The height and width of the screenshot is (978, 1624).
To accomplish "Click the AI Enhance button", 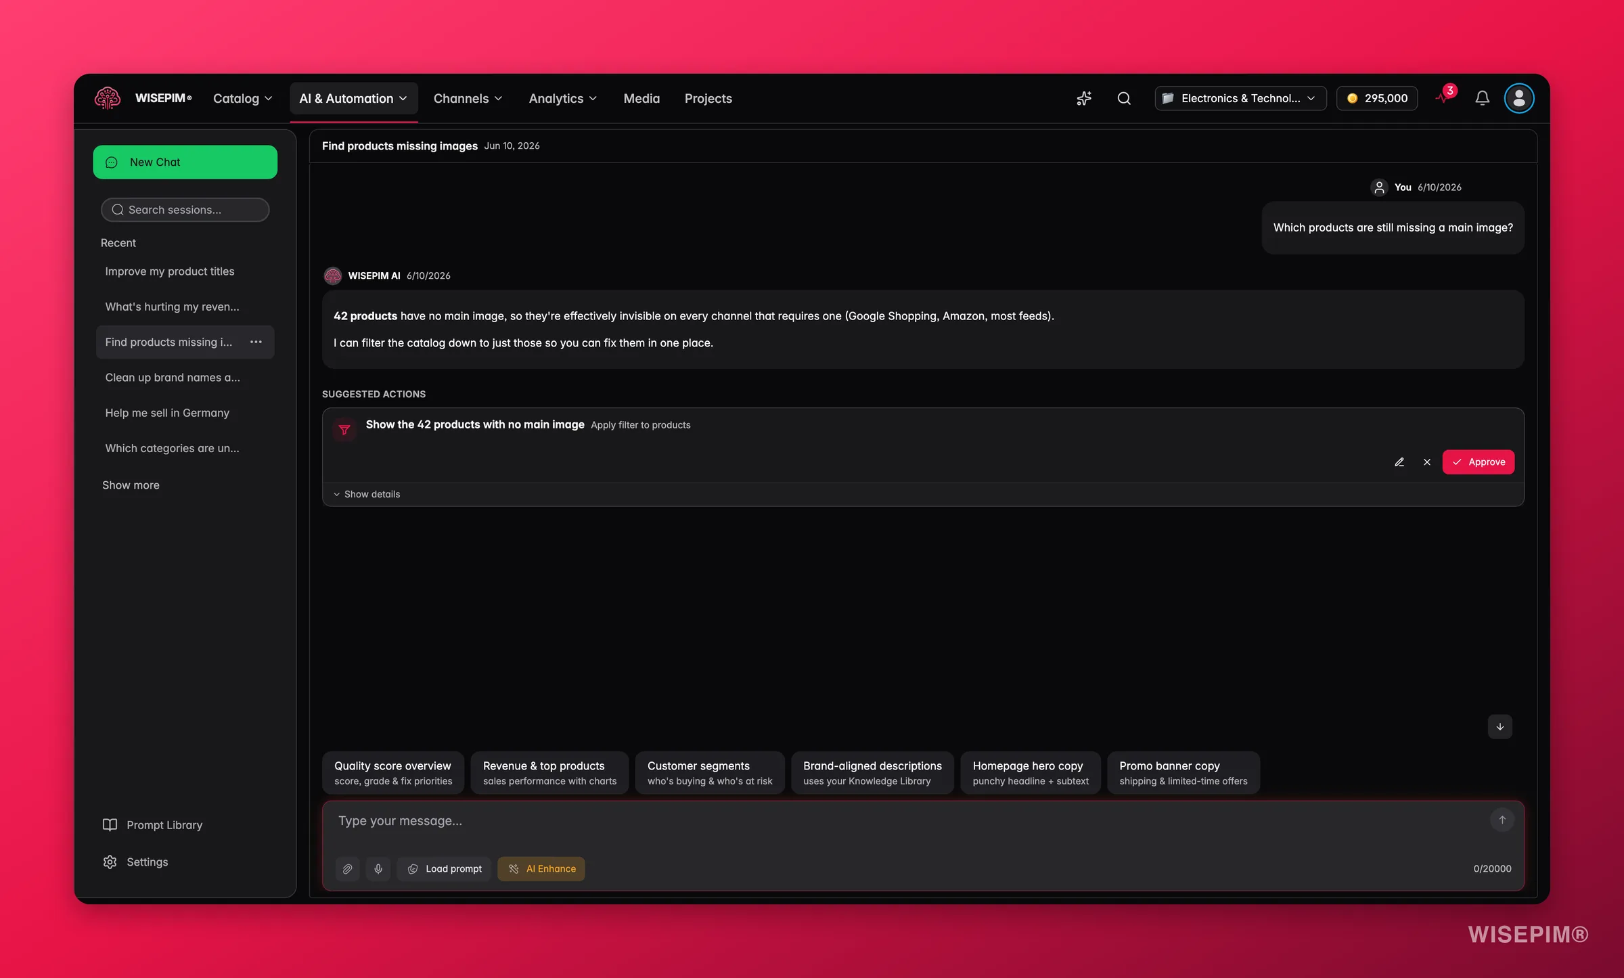I will (541, 869).
